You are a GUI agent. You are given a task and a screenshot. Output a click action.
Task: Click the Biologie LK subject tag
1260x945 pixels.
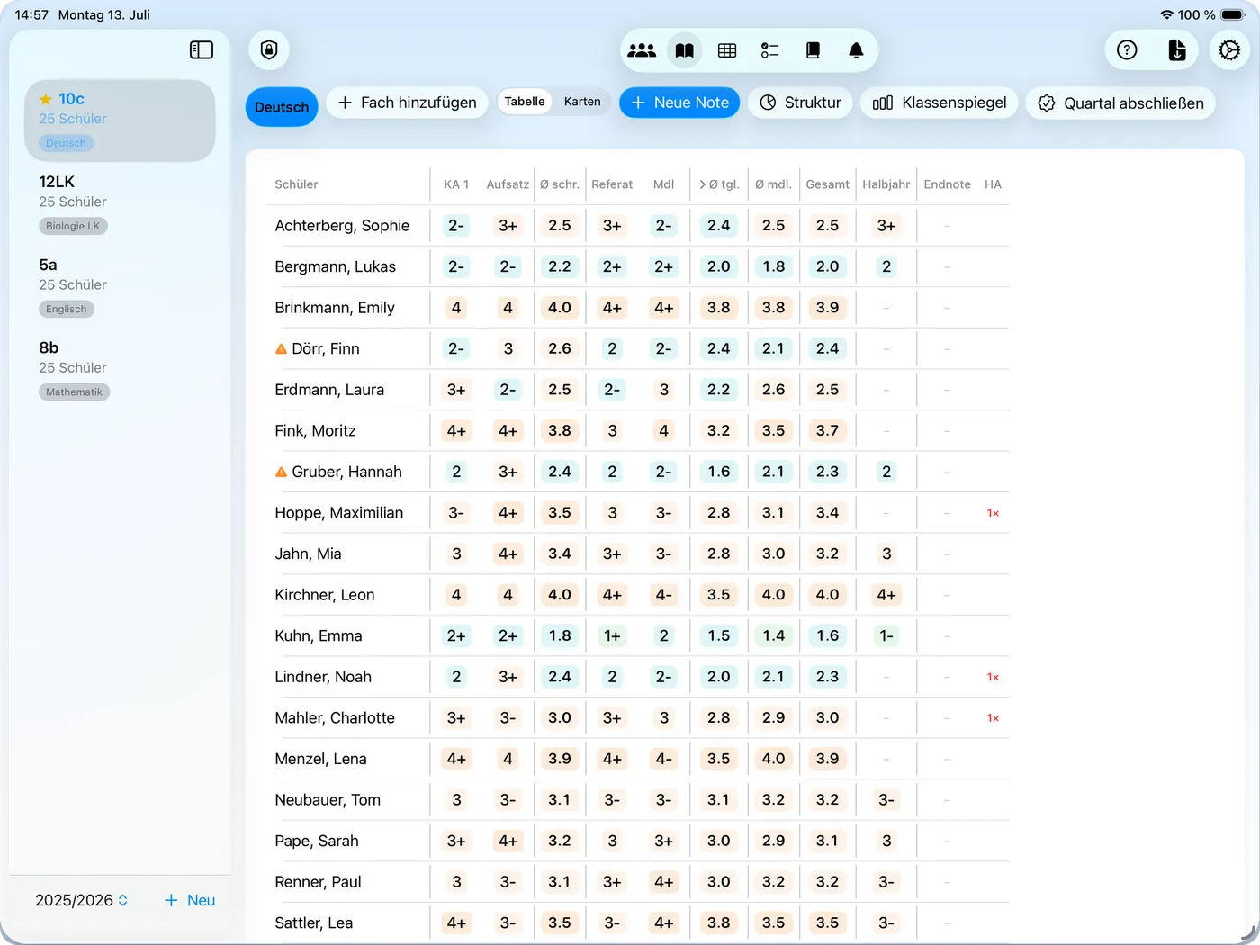pyautogui.click(x=73, y=226)
